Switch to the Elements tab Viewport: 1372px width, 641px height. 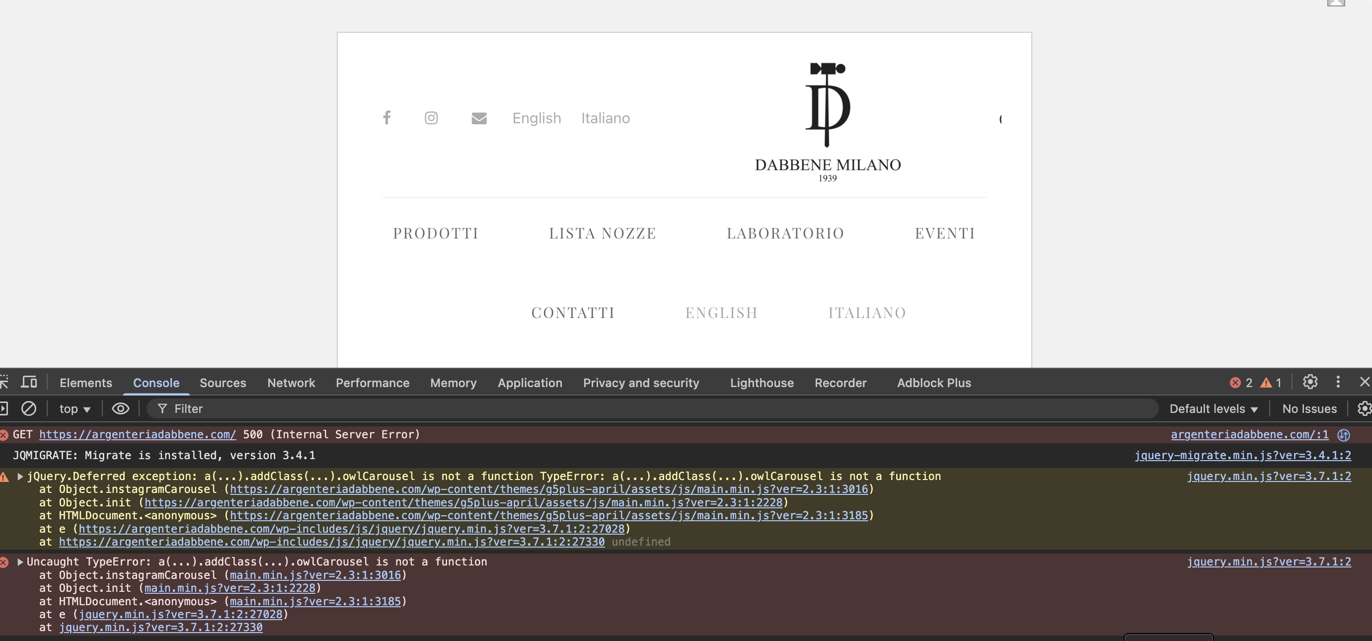86,383
